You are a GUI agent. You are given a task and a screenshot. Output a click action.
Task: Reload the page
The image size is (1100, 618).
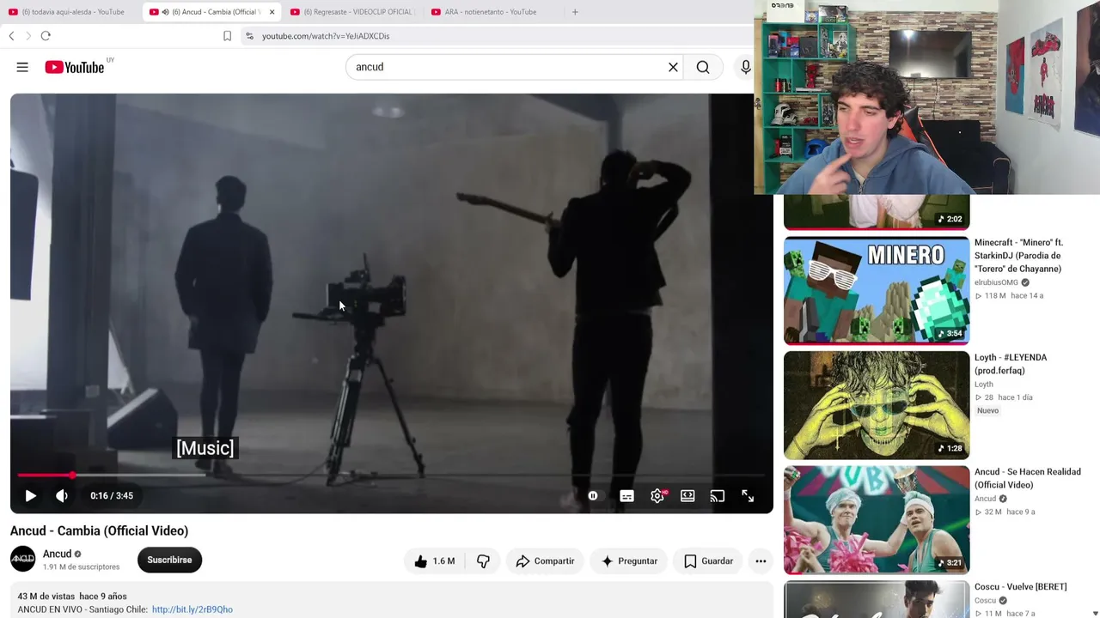46,36
